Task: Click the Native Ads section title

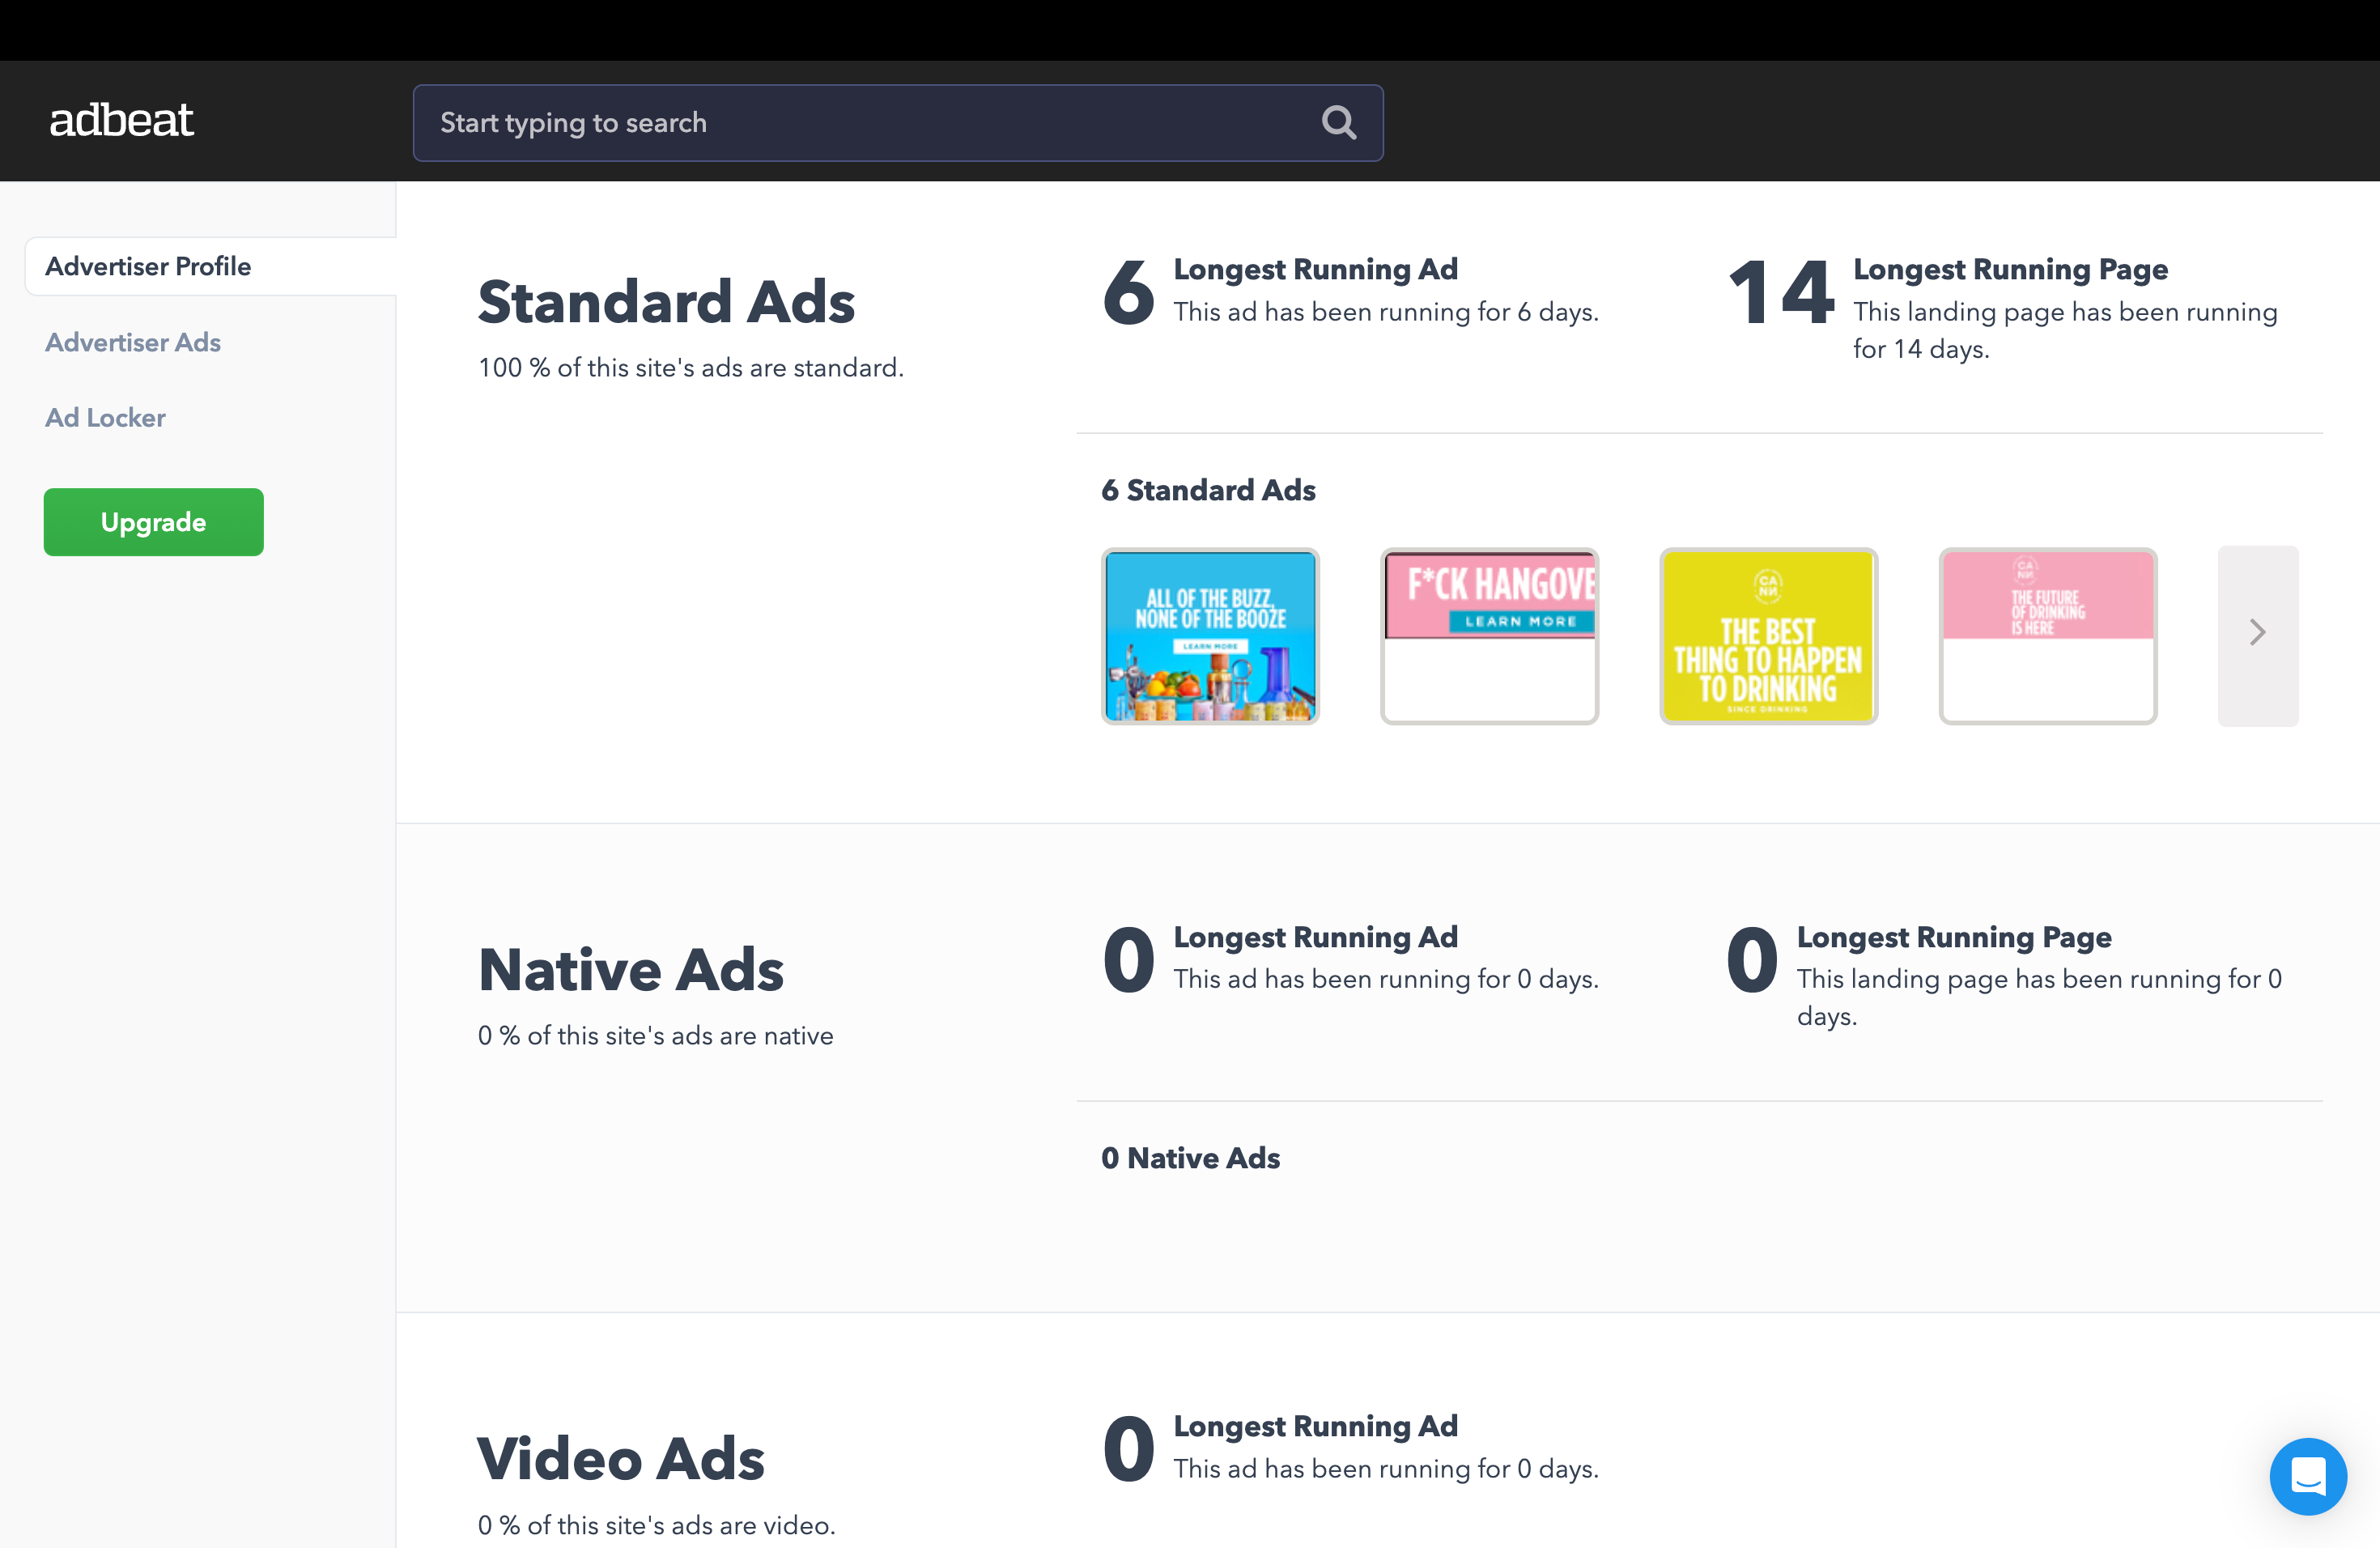Action: [x=630, y=970]
